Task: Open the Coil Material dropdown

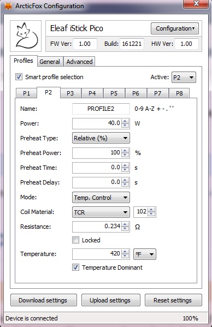Action: point(101,212)
